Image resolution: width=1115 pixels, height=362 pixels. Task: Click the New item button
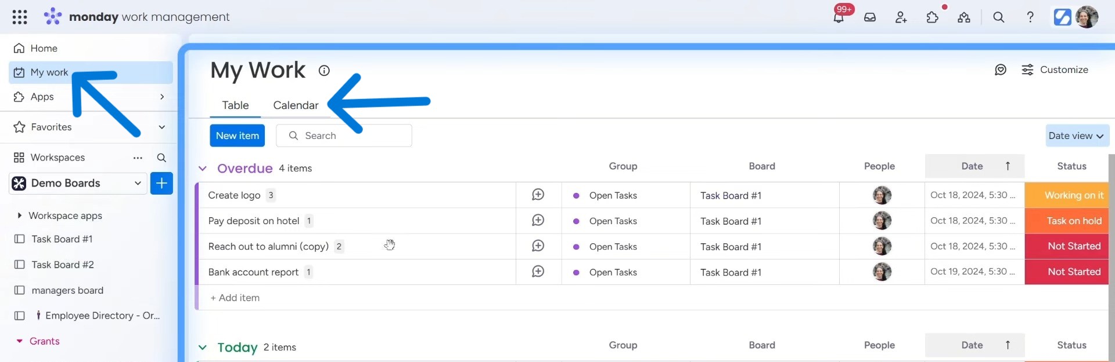(237, 136)
